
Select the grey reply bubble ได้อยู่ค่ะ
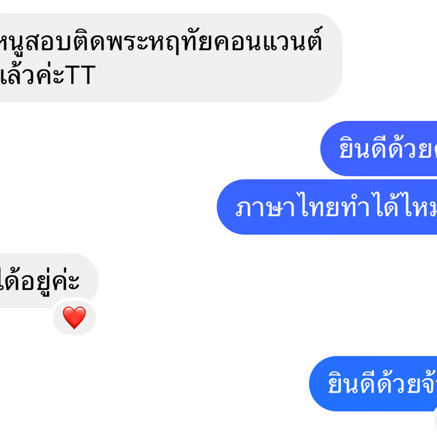[x=49, y=281]
